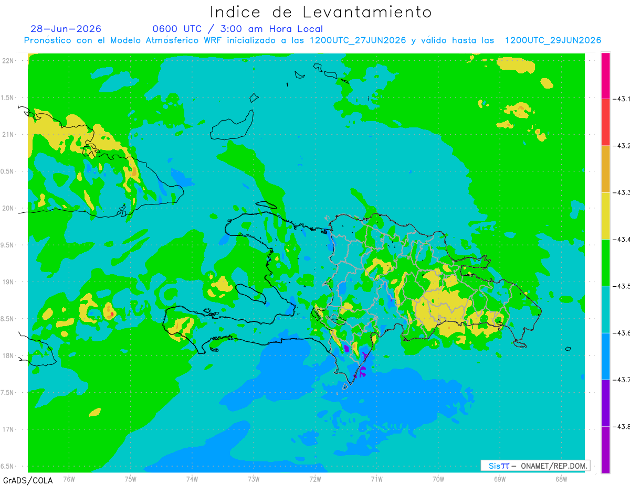Click the '18N' latitude label
The width and height of the screenshot is (630, 486).
coord(9,356)
